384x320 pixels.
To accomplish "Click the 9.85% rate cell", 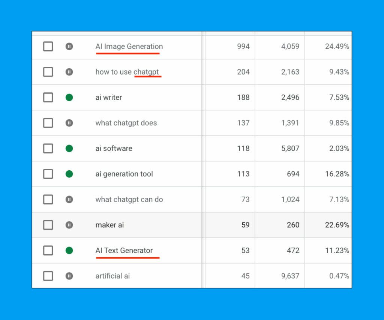I will coord(339,123).
